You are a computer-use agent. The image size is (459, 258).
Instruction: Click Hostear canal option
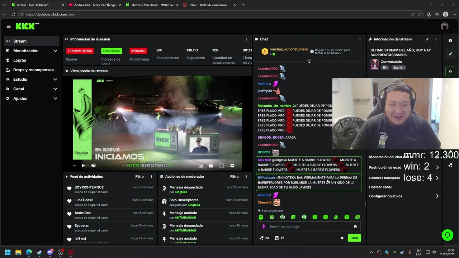[380, 187]
